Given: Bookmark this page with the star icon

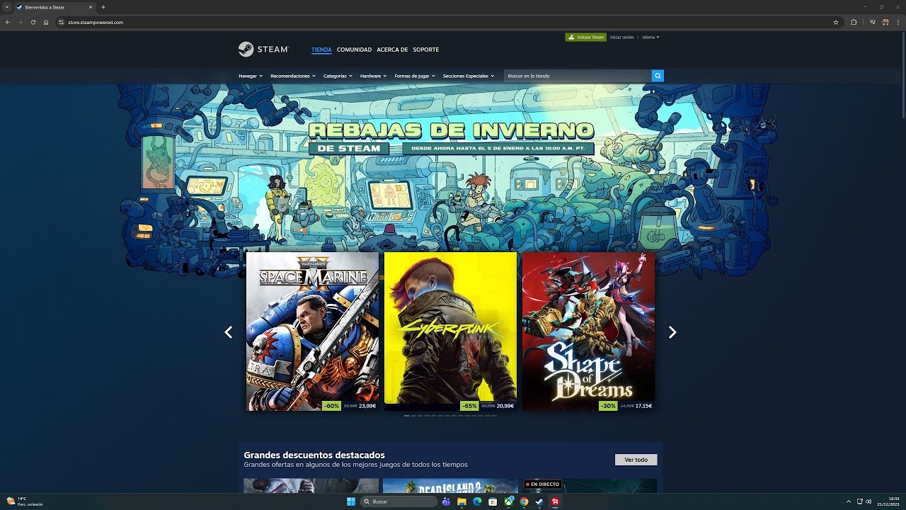Looking at the screenshot, I should coord(836,22).
